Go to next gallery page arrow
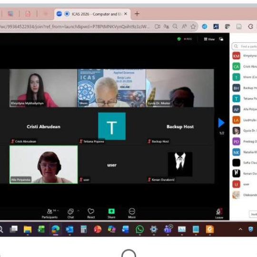Screen dimensions: 257x257 pyautogui.click(x=221, y=123)
